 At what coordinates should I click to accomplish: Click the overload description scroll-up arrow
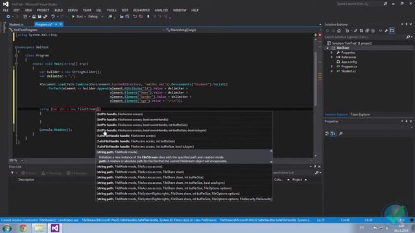[271, 151]
